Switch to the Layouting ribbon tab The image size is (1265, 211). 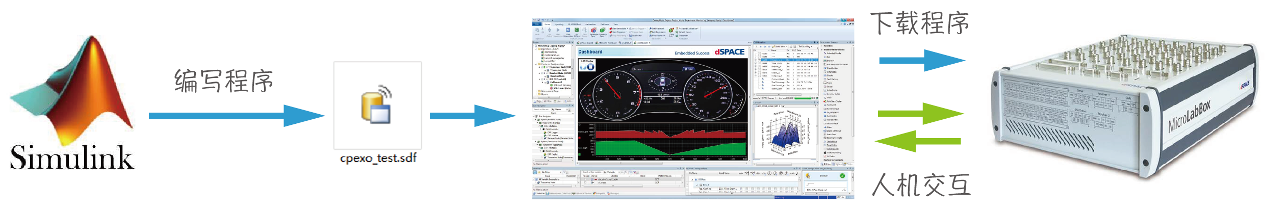click(x=559, y=24)
